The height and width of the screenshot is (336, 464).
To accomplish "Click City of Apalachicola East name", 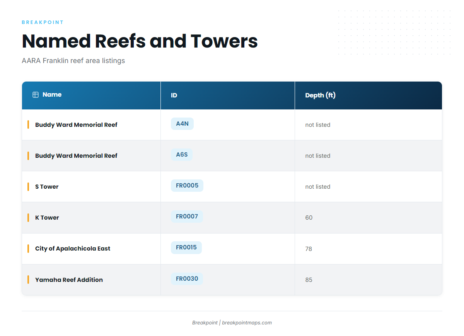I will [x=73, y=249].
